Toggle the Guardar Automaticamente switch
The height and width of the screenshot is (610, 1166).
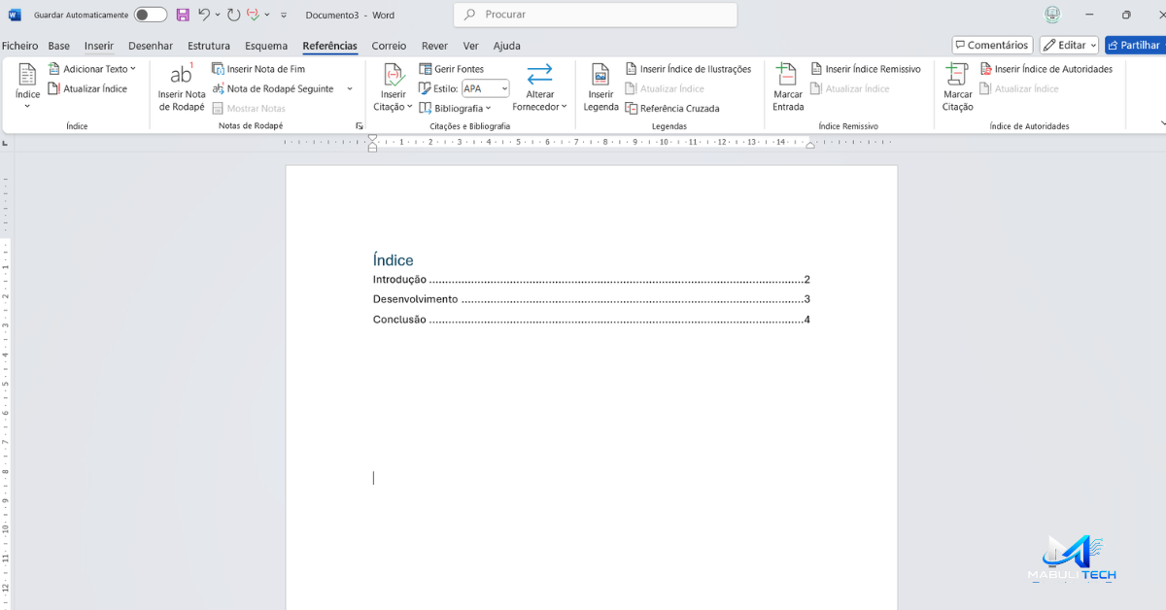pos(150,15)
